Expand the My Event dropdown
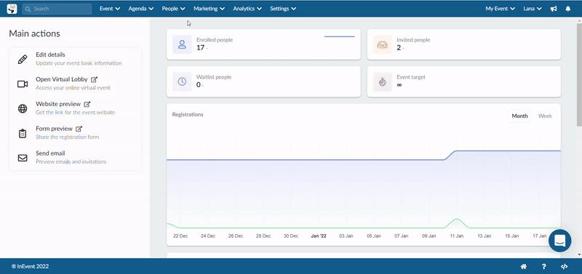 pos(501,9)
